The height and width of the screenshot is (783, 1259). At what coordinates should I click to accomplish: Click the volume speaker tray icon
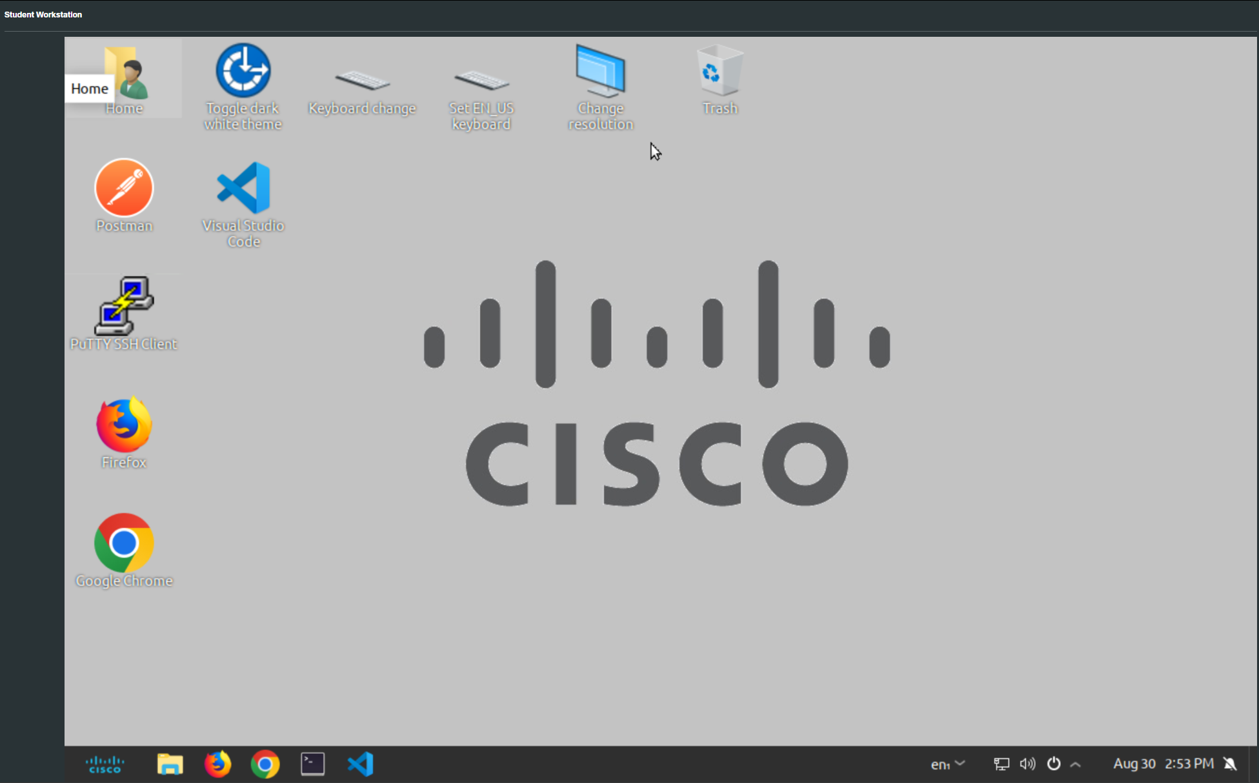1027,764
